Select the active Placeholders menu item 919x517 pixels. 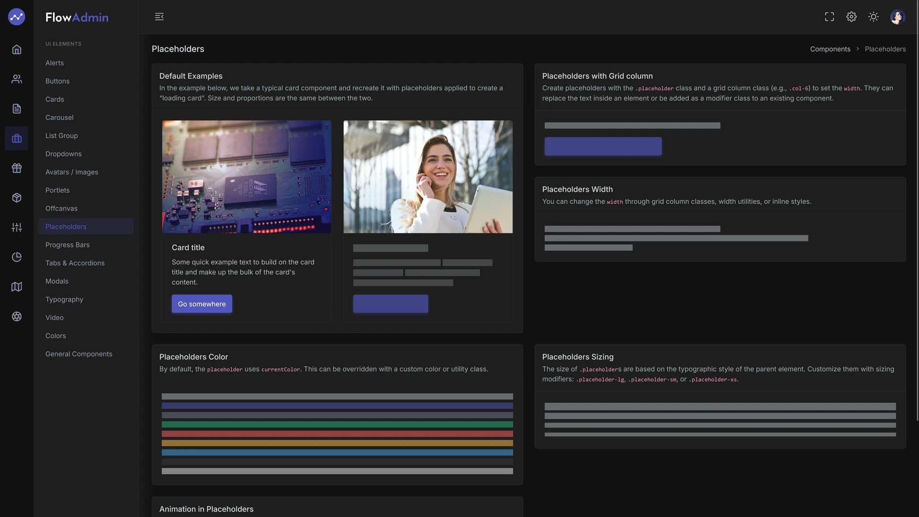(86, 226)
